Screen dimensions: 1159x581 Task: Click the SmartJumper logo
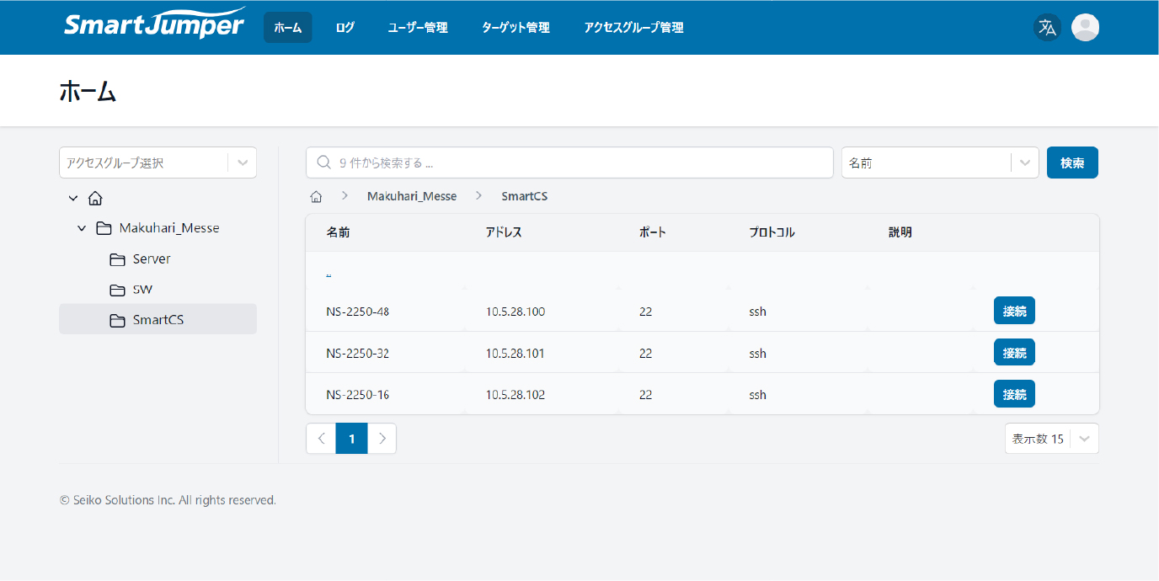155,24
